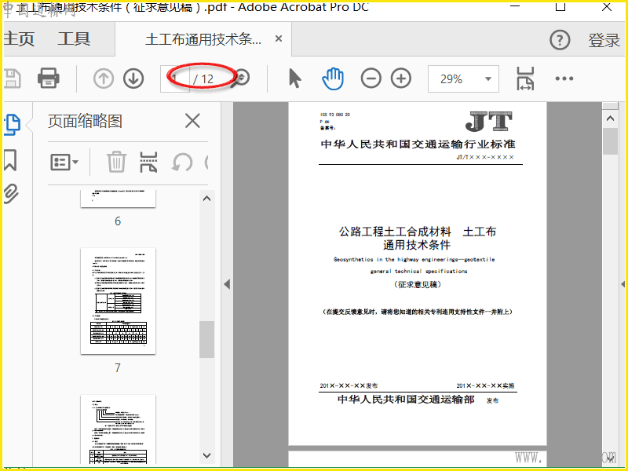Expand the right tools pane arrow
Image resolution: width=628 pixels, height=471 pixels.
(x=623, y=284)
